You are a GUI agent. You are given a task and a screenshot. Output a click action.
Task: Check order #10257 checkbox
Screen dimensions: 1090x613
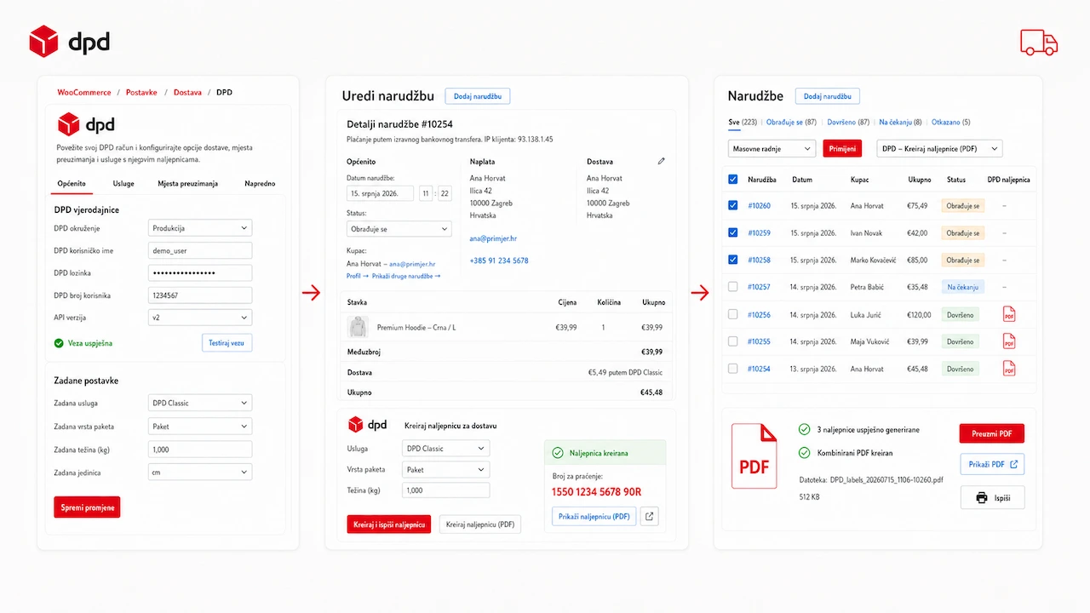pyautogui.click(x=733, y=287)
